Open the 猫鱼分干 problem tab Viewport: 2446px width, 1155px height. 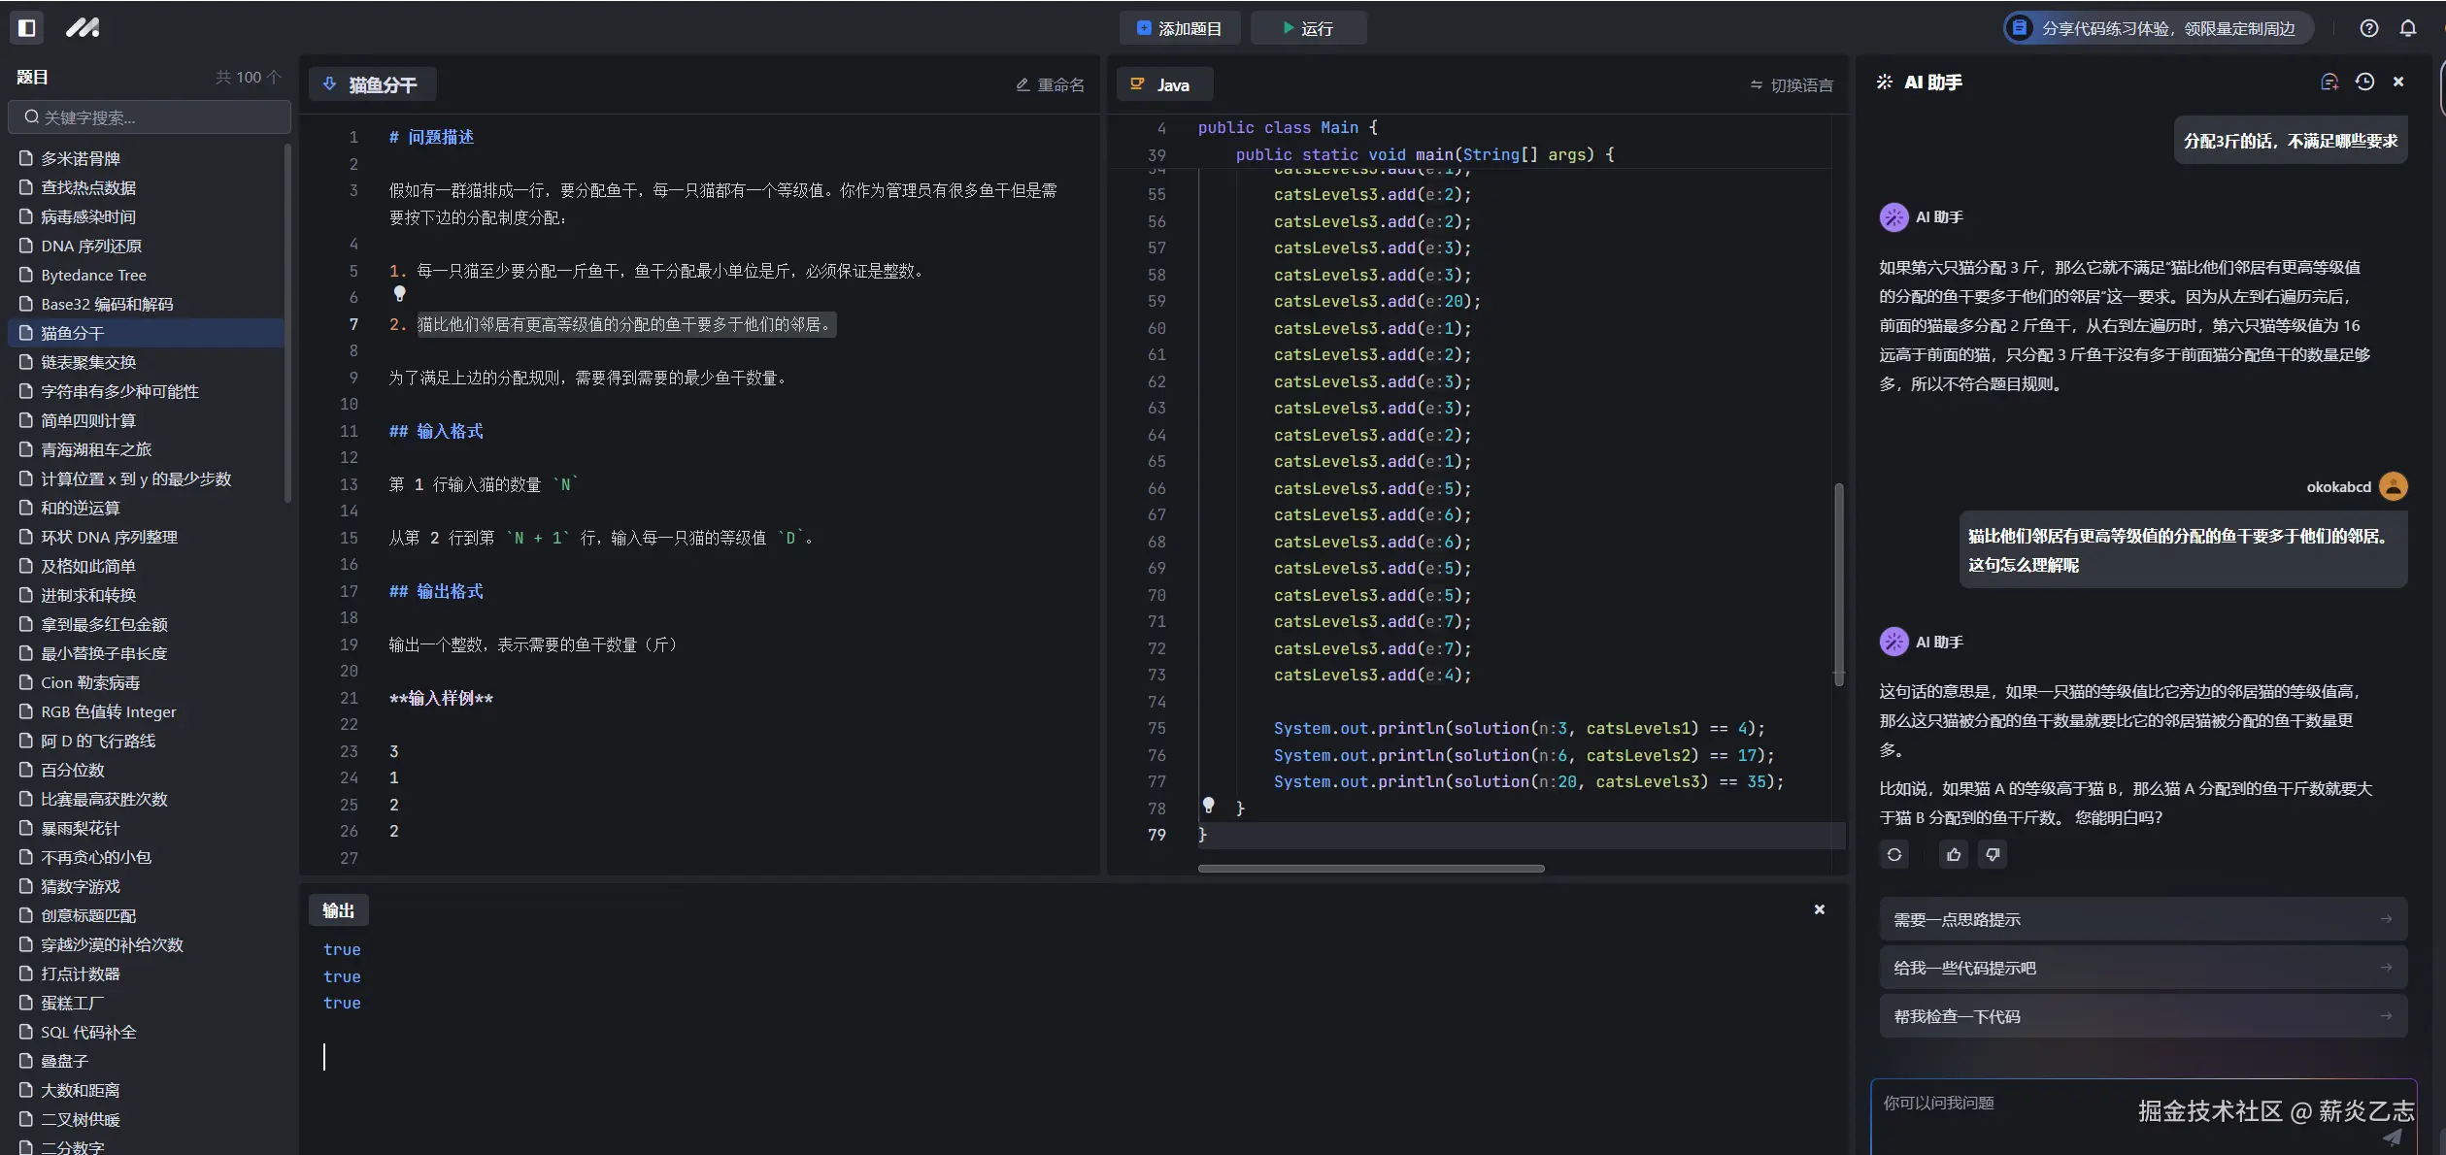click(372, 85)
